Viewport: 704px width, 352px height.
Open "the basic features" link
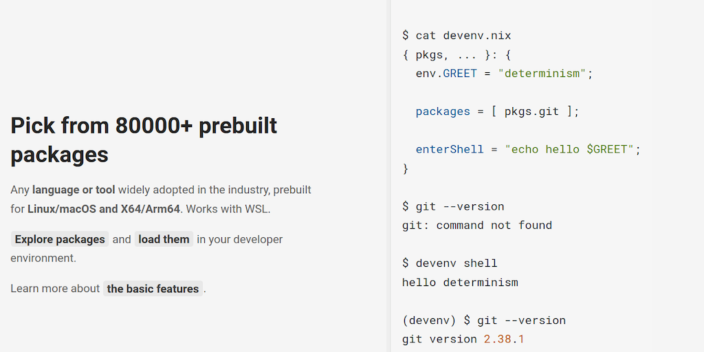click(x=153, y=289)
